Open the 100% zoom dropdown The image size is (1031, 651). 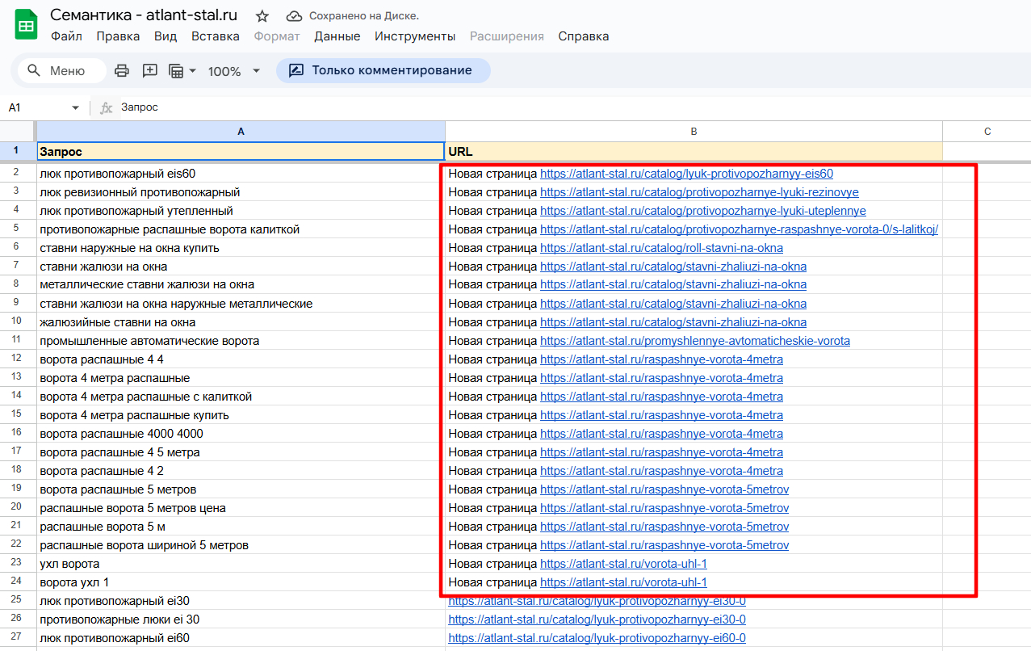coord(233,71)
